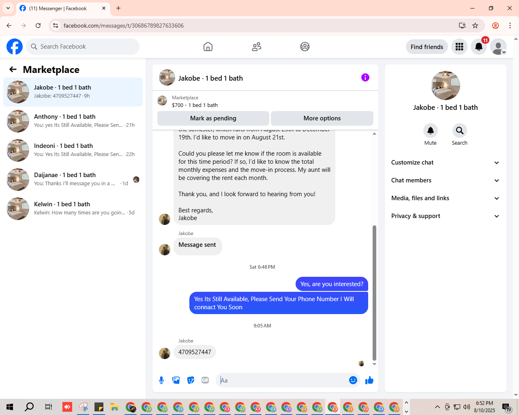This screenshot has width=519, height=415.
Task: Open Jakobe conversation in Marketplace list
Action: click(73, 92)
